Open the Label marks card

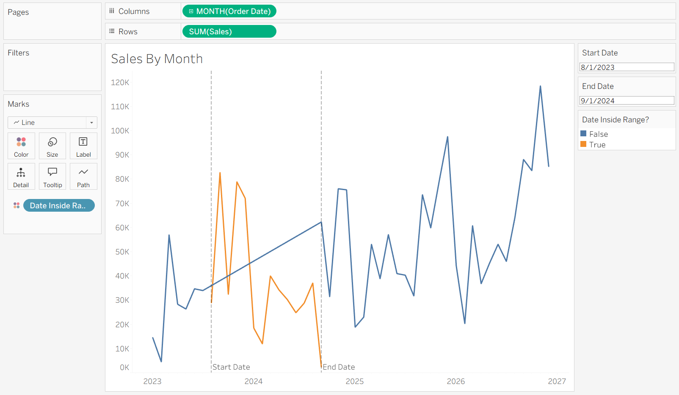coord(83,146)
